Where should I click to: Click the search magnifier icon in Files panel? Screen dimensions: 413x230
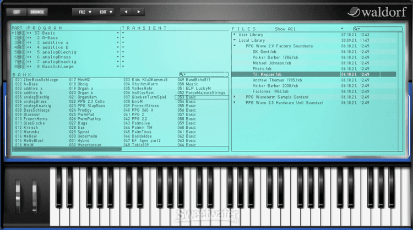(357, 29)
